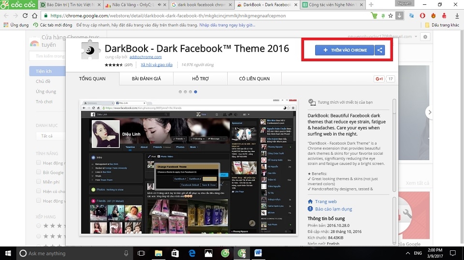Open the Apps grid icon in bookmarks bar
The width and height of the screenshot is (464, 260).
pos(6,25)
